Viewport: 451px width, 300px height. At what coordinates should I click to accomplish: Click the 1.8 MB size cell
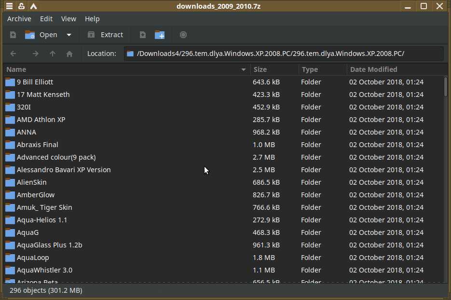click(x=263, y=258)
